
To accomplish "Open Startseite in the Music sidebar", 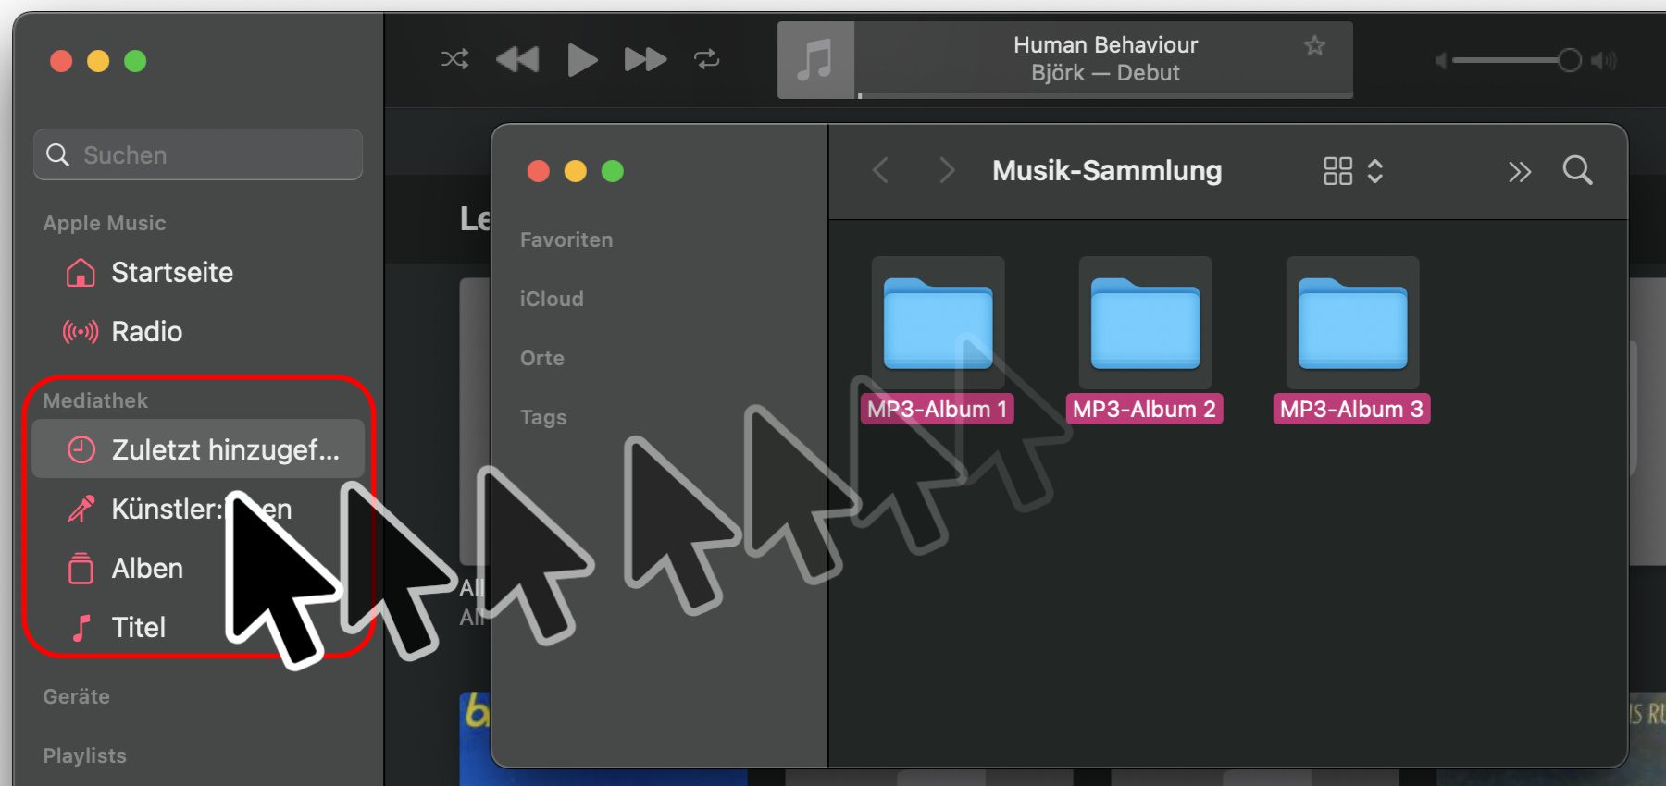I will click(197, 273).
